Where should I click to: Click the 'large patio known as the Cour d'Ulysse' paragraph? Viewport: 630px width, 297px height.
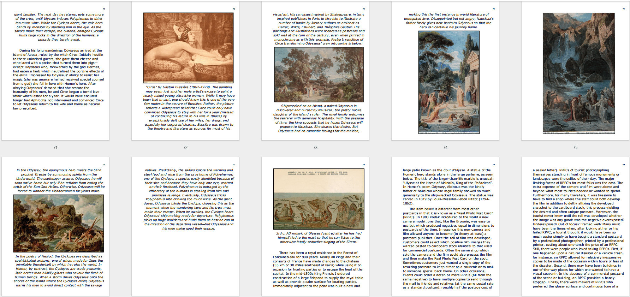coord(448,187)
